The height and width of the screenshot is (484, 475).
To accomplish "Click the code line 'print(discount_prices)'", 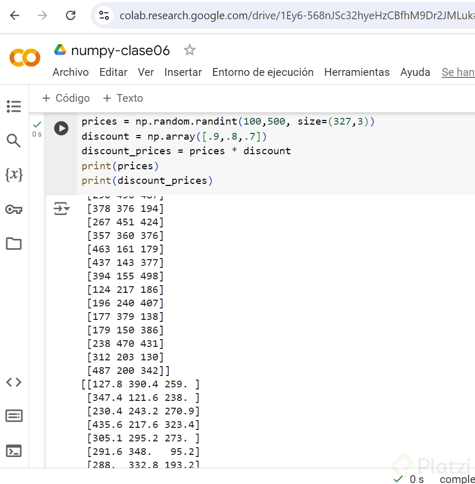I will pyautogui.click(x=147, y=181).
